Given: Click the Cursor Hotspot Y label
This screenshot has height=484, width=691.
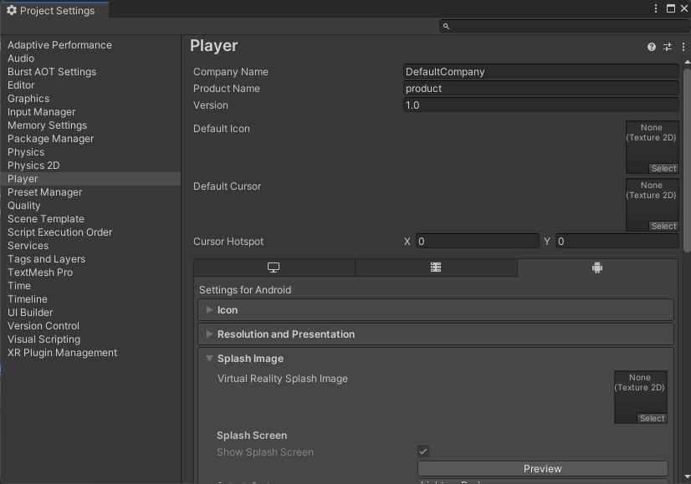Looking at the screenshot, I should tap(547, 242).
